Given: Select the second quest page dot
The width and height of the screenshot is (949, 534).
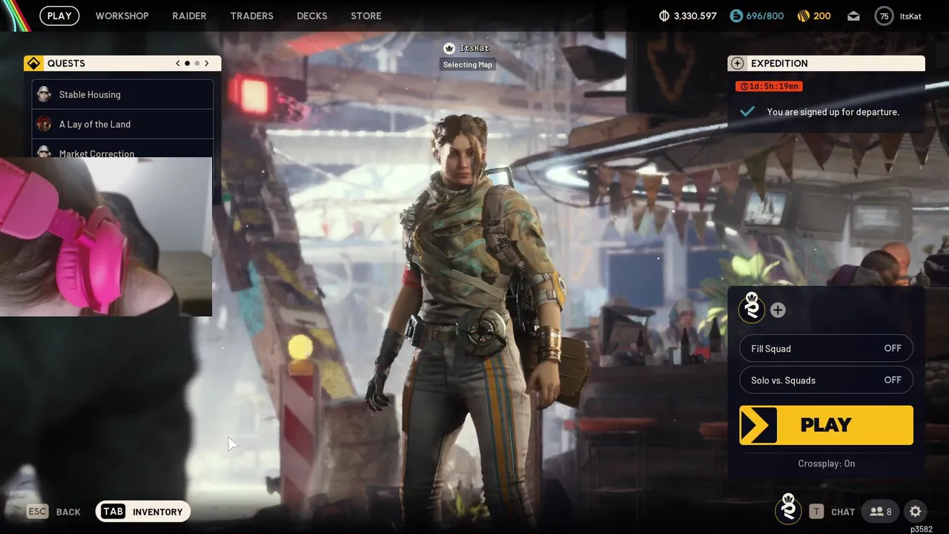Looking at the screenshot, I should tap(196, 63).
